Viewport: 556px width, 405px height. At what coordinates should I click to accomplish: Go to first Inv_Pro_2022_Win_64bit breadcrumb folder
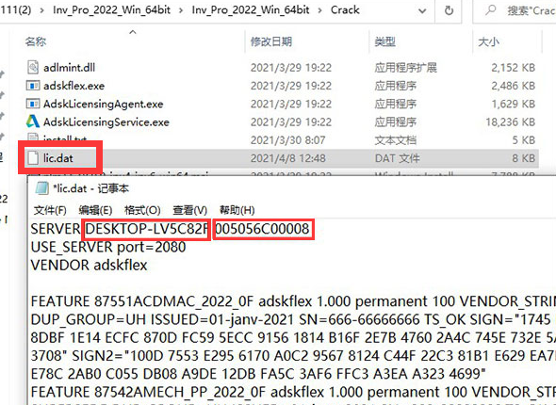[112, 10]
